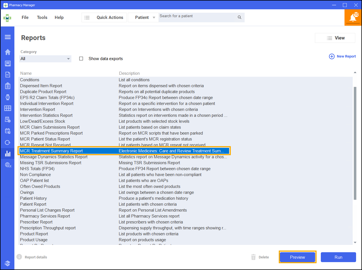Click the search magnifier icon

pos(239,17)
